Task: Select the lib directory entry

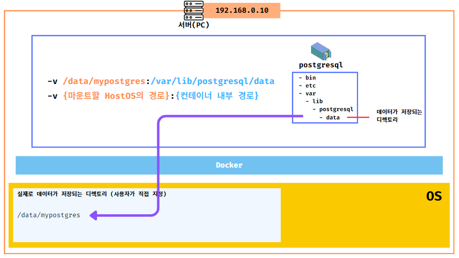Action: click(314, 101)
